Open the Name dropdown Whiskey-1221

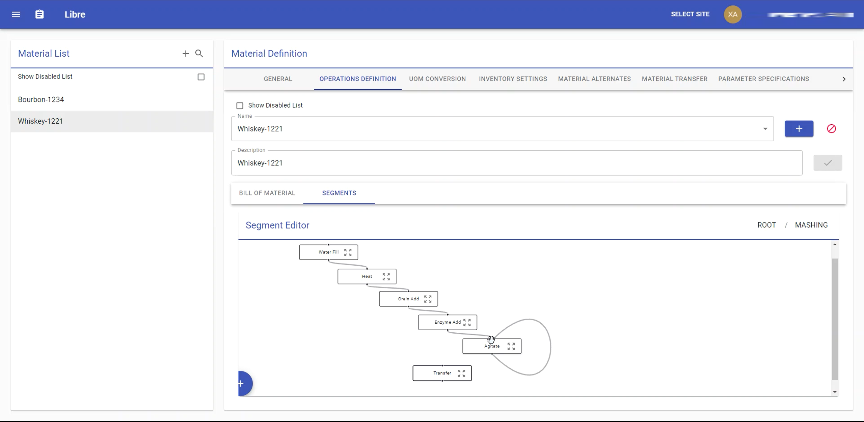click(x=502, y=129)
